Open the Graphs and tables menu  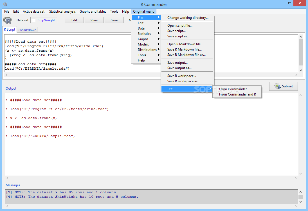(93, 12)
